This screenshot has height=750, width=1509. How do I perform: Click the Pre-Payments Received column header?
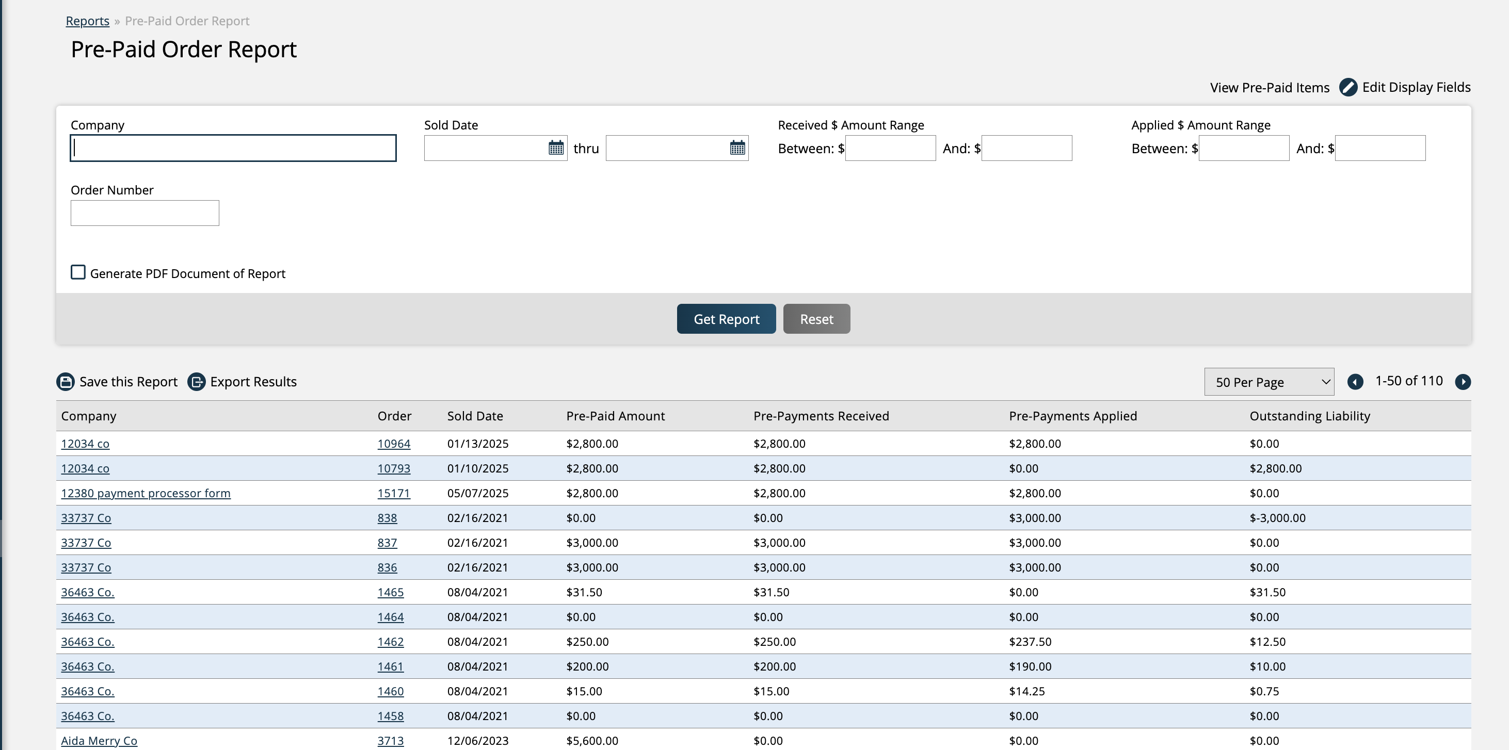point(821,416)
